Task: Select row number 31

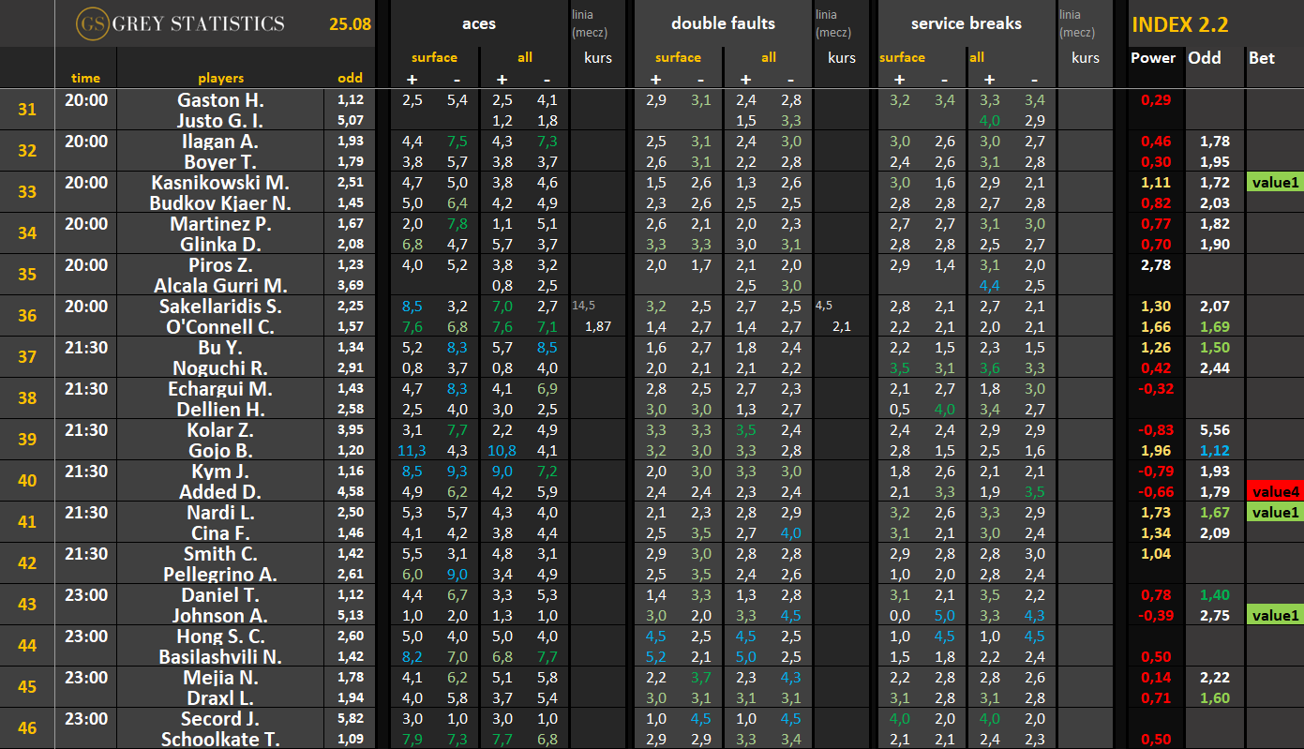Action: [x=27, y=110]
